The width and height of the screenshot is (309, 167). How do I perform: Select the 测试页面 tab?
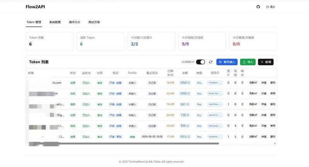tap(94, 22)
